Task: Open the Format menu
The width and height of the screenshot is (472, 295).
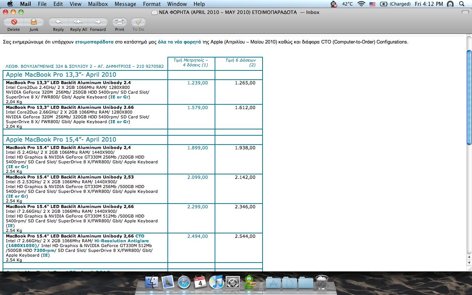Action: tap(152, 4)
